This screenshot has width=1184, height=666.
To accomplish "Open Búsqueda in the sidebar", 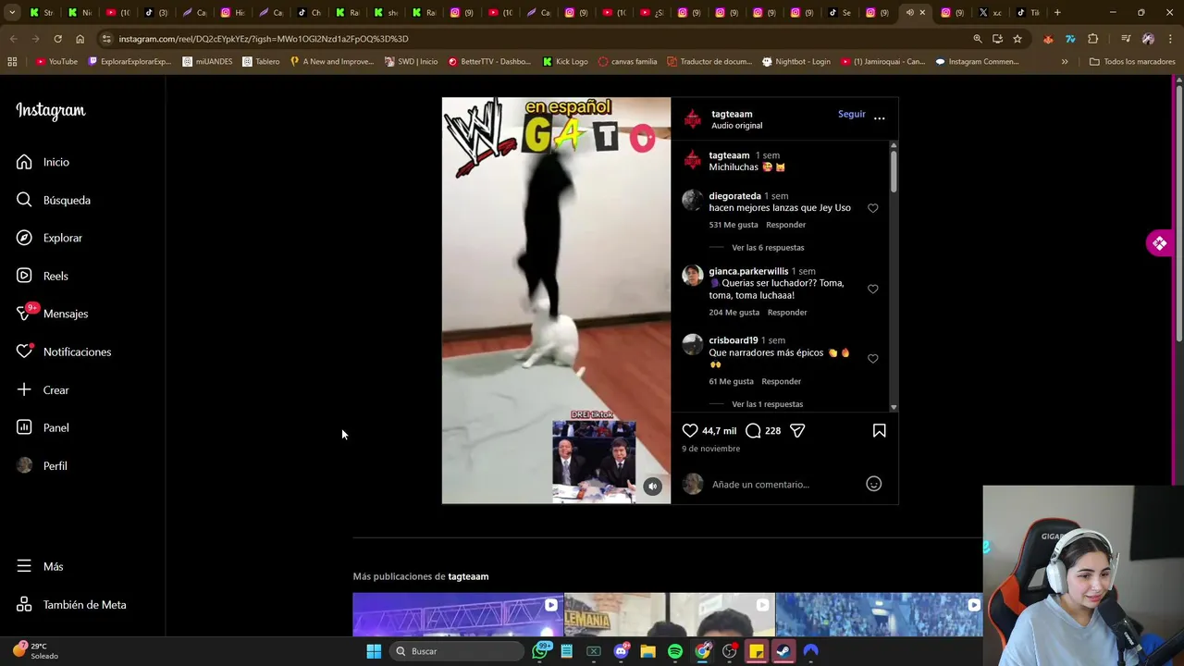I will 54,200.
